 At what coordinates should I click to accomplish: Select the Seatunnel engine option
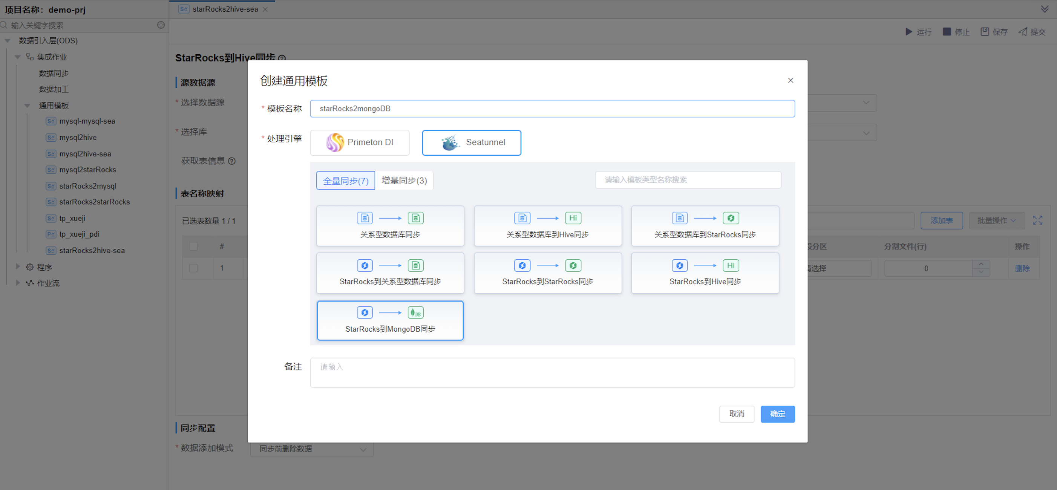[472, 142]
